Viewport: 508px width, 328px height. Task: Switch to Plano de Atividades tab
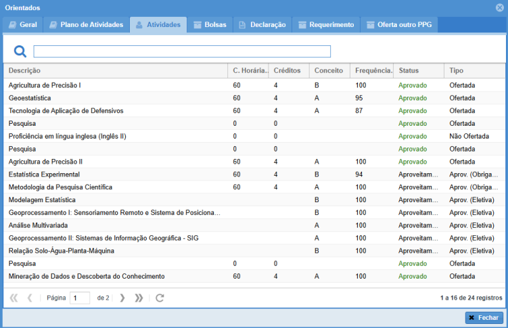[x=86, y=25]
